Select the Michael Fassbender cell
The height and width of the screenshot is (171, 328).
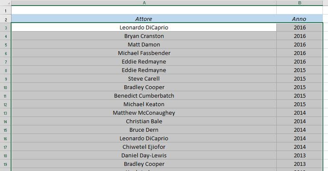pos(144,53)
